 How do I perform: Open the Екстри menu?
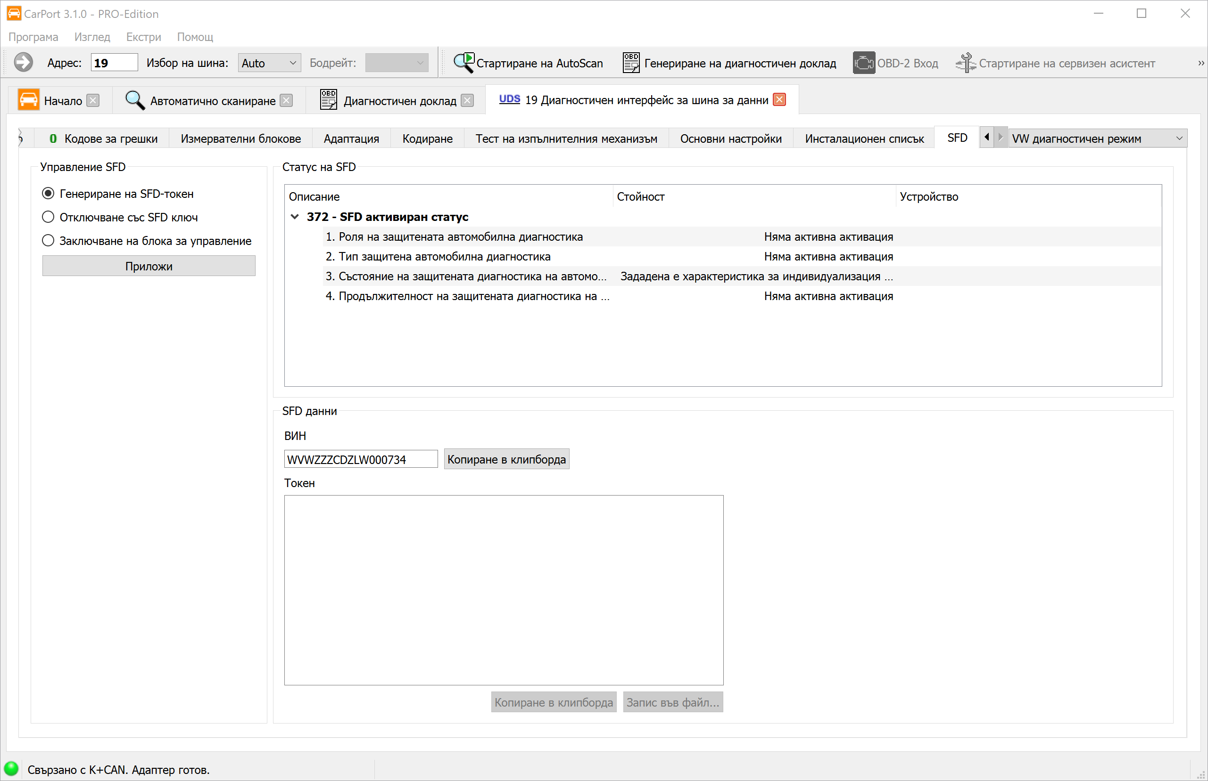(143, 37)
